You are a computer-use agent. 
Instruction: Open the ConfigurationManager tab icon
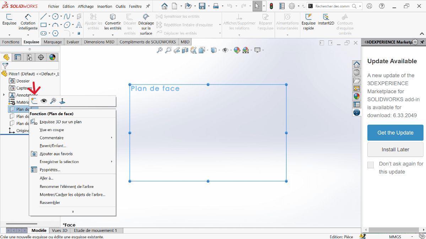29,57
